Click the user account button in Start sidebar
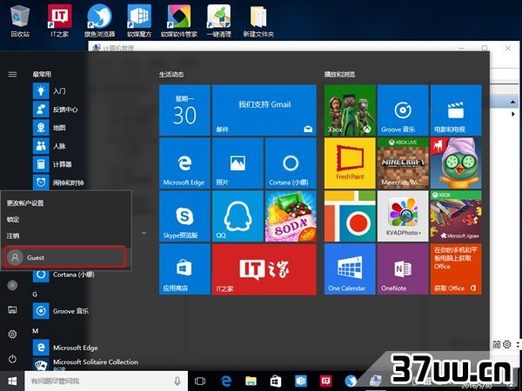 [12, 285]
